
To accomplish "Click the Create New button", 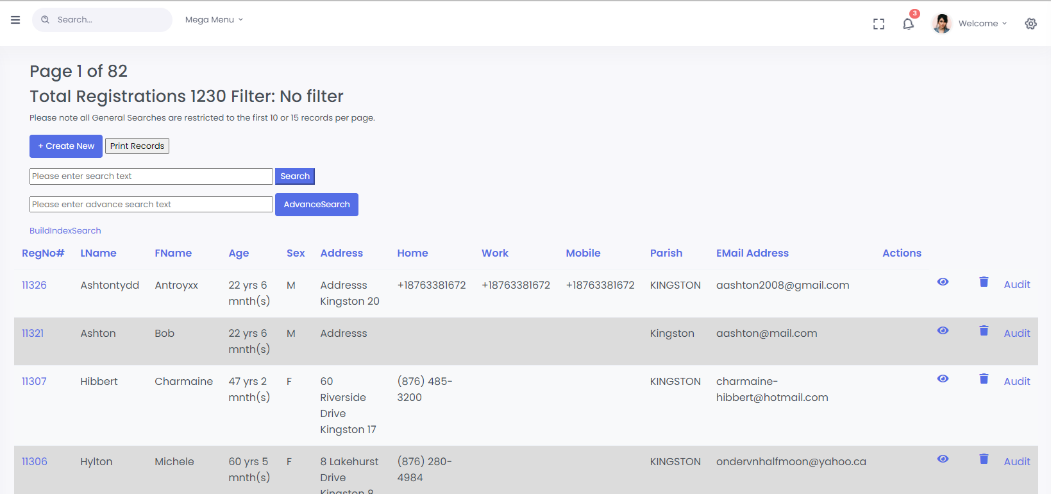I will pos(66,146).
